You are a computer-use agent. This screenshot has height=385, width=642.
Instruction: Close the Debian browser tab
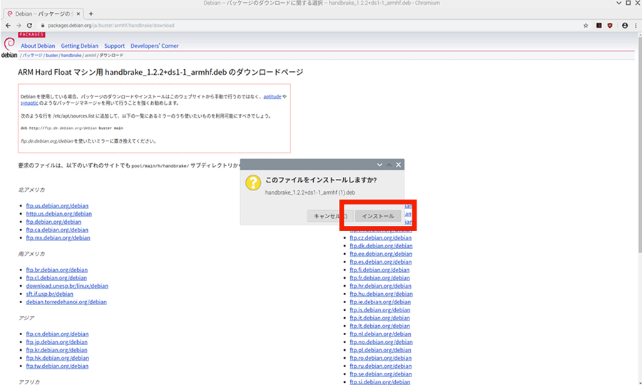(x=78, y=14)
